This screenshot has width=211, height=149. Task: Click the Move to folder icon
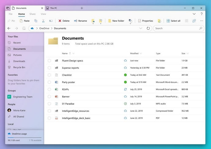(x=93, y=21)
